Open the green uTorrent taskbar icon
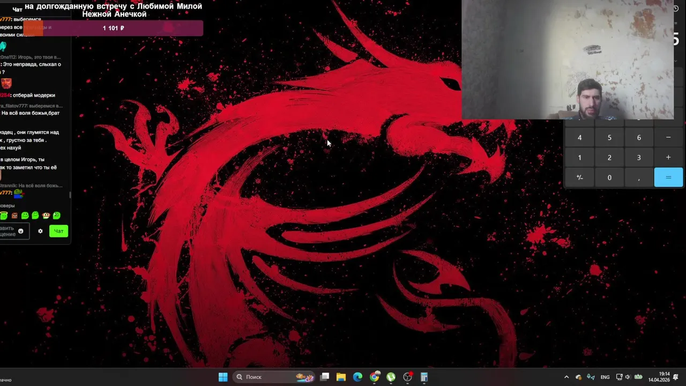This screenshot has height=386, width=686. tap(391, 377)
